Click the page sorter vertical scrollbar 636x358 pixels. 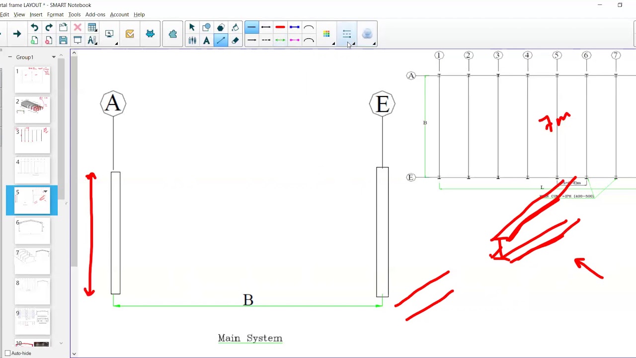click(61, 129)
